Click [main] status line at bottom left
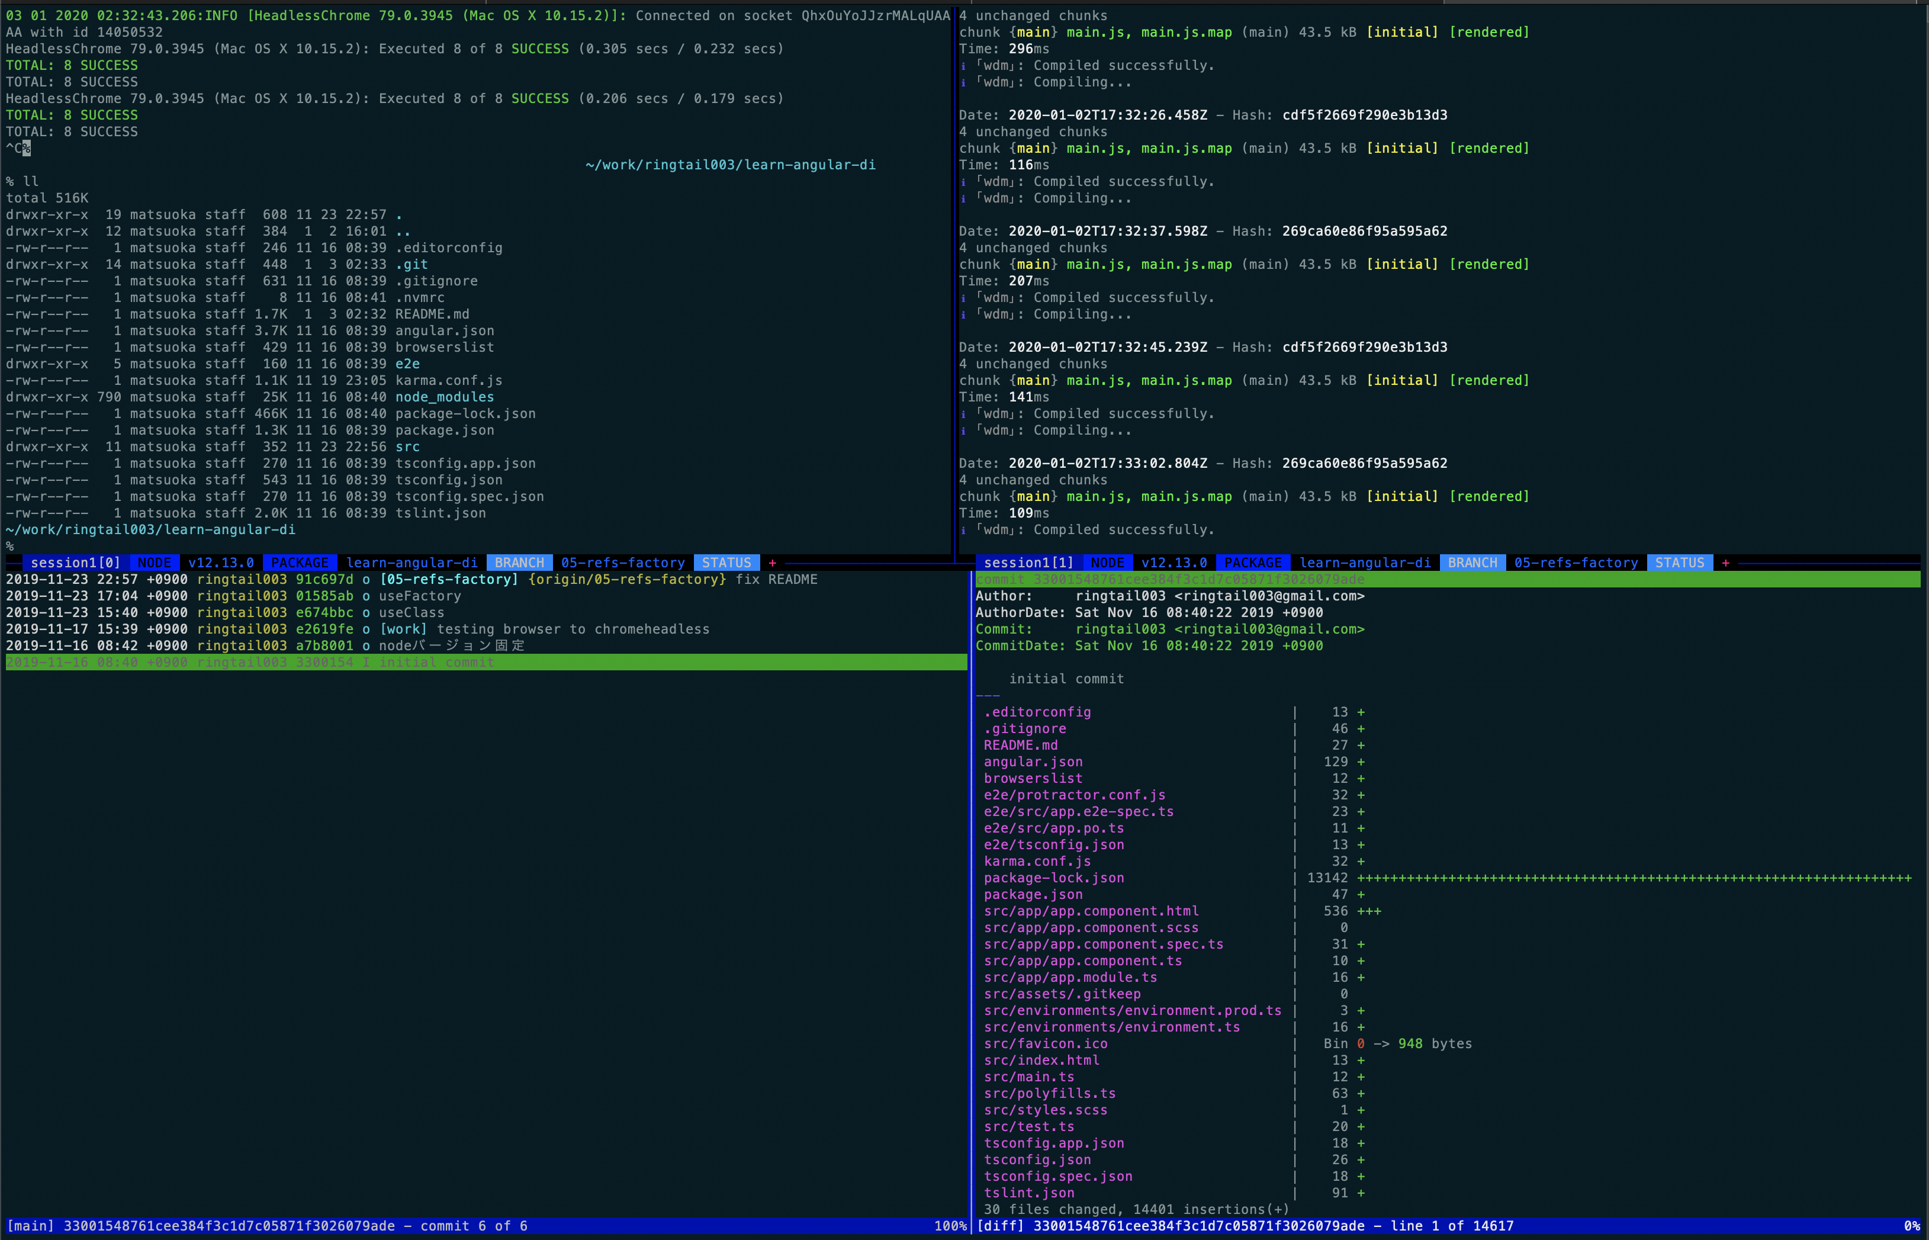This screenshot has height=1240, width=1929. [x=486, y=1226]
